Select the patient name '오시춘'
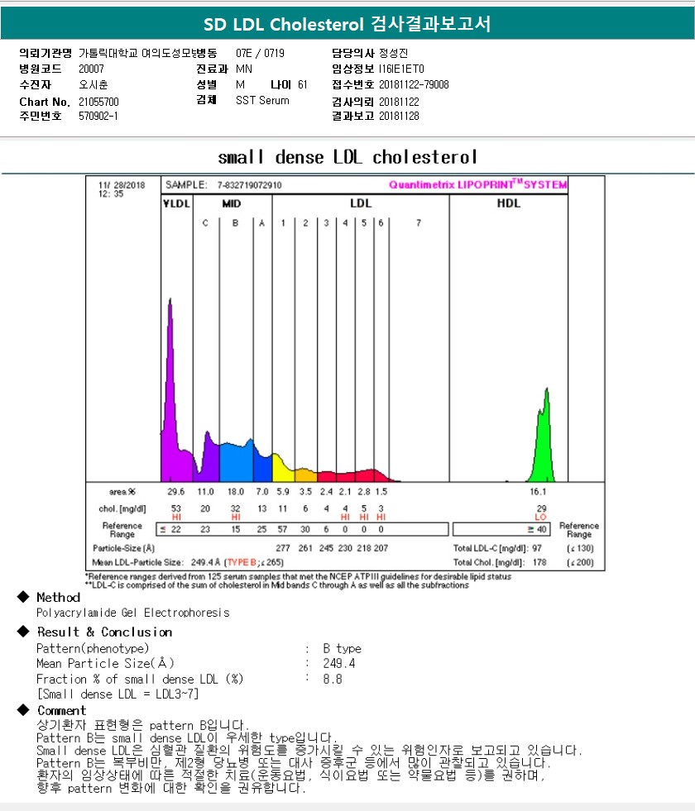This screenshot has height=811, width=695. (x=93, y=84)
